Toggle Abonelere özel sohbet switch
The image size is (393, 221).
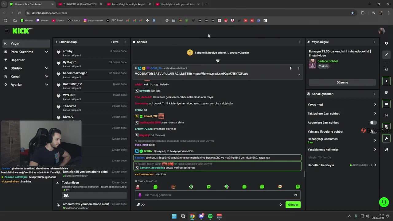[x=373, y=122]
